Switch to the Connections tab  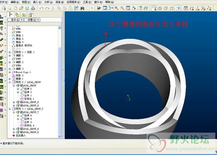(30, 15)
